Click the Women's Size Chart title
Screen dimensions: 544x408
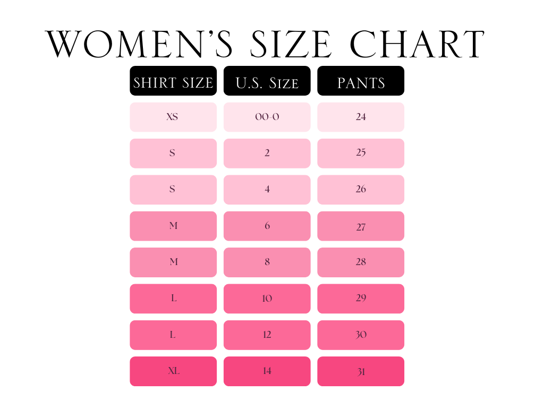point(265,44)
